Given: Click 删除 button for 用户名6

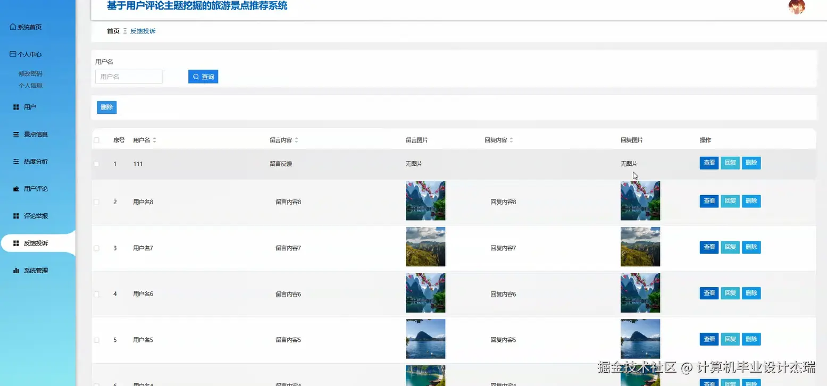Looking at the screenshot, I should tap(751, 293).
